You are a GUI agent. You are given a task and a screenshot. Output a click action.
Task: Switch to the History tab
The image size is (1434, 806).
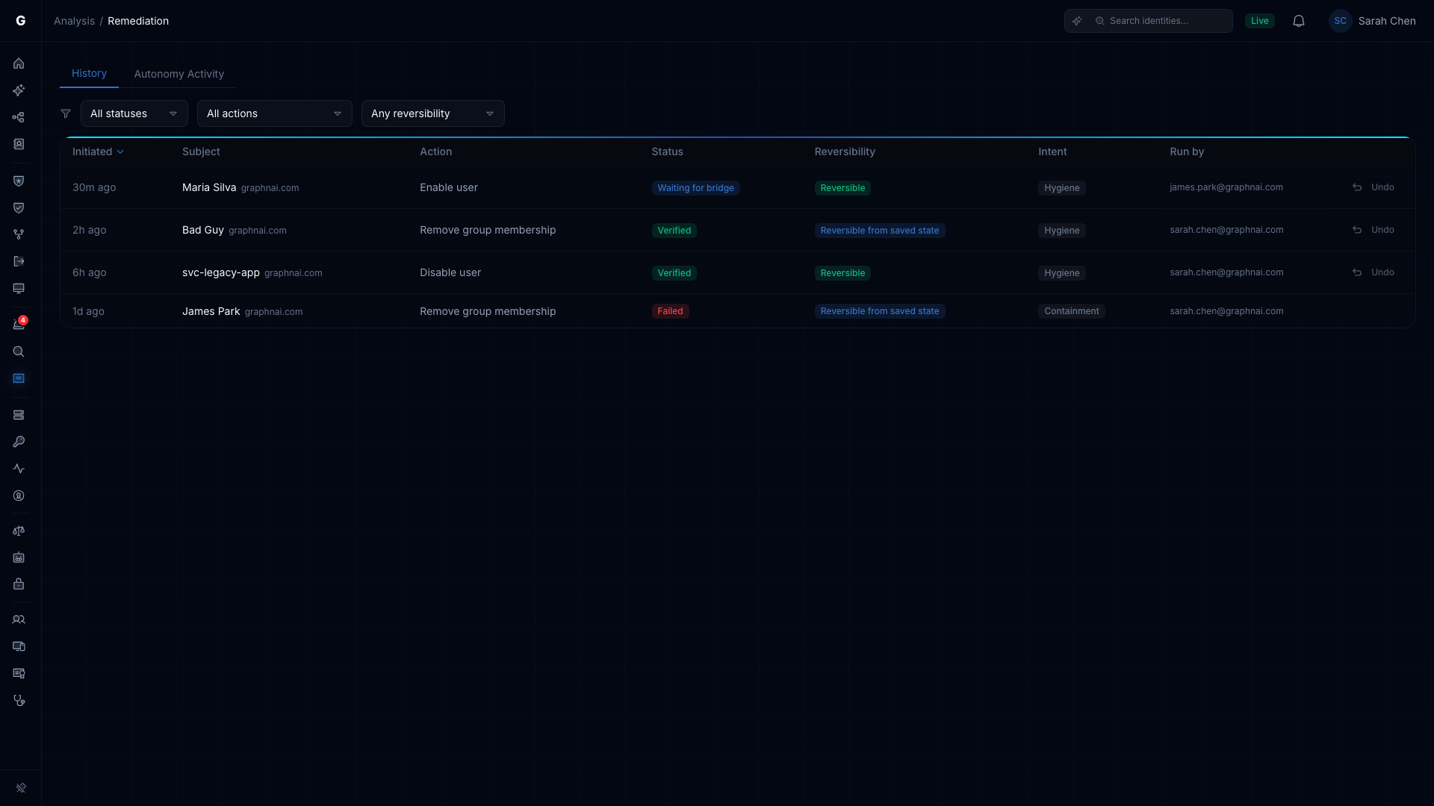(x=89, y=73)
